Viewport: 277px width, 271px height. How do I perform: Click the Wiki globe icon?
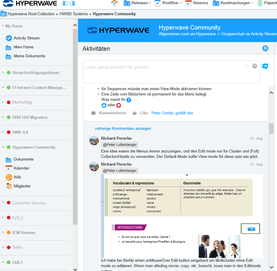(x=9, y=177)
